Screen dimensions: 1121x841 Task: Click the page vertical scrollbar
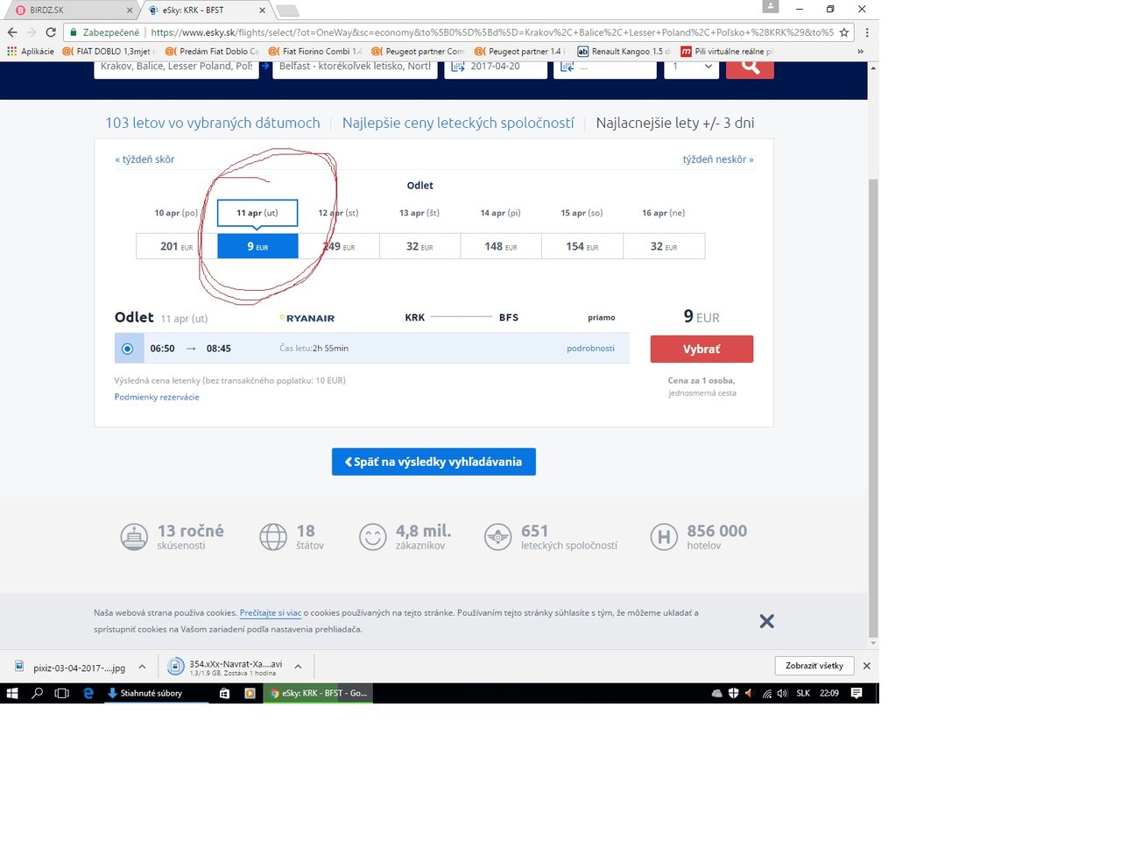873,407
